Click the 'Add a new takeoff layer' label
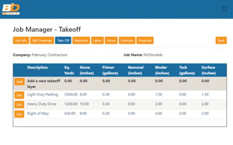 coord(43,84)
